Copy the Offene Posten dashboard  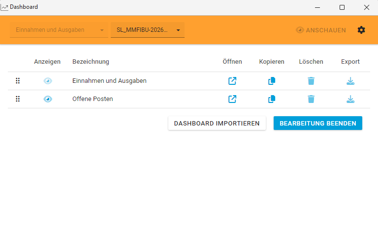click(272, 99)
